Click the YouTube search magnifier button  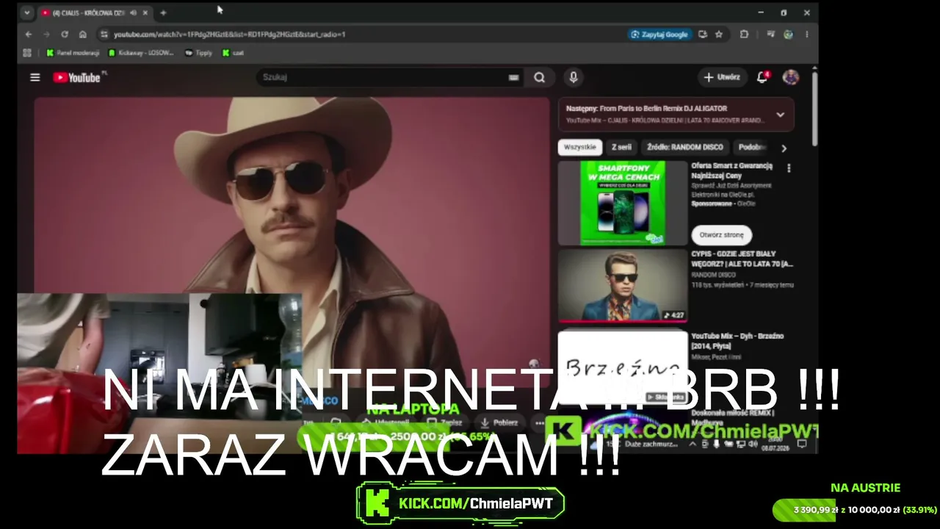(x=540, y=77)
